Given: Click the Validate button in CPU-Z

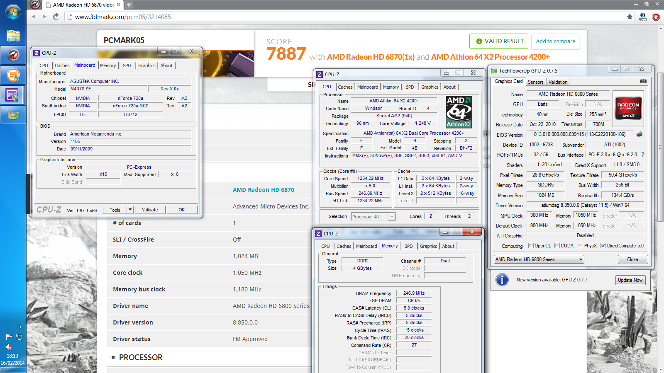Looking at the screenshot, I should click(150, 210).
